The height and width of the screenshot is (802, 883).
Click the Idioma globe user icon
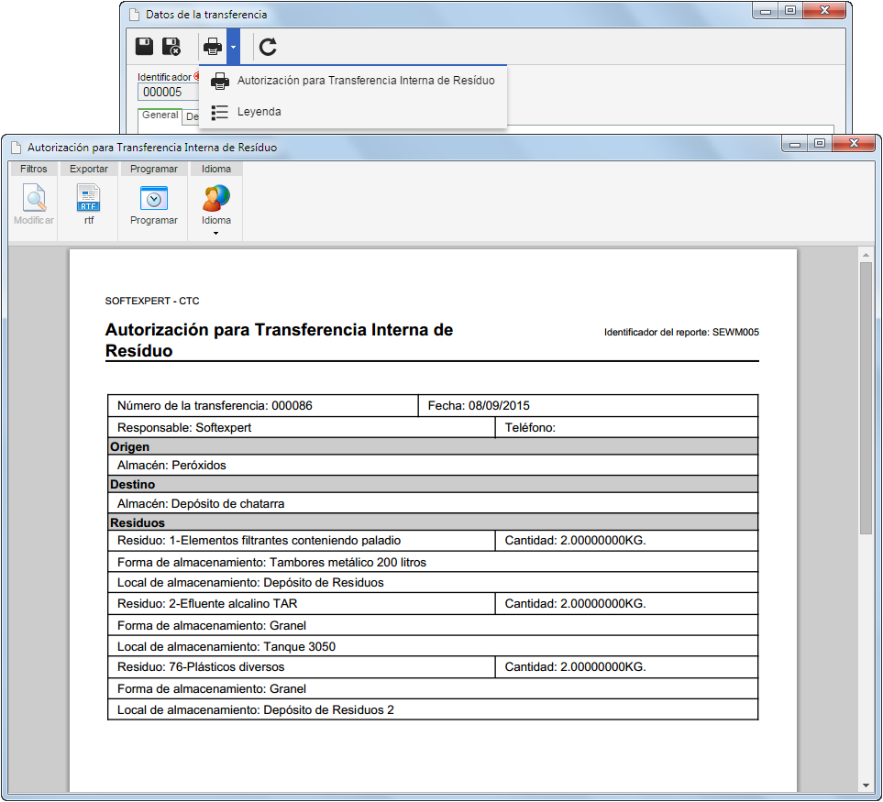pos(216,198)
